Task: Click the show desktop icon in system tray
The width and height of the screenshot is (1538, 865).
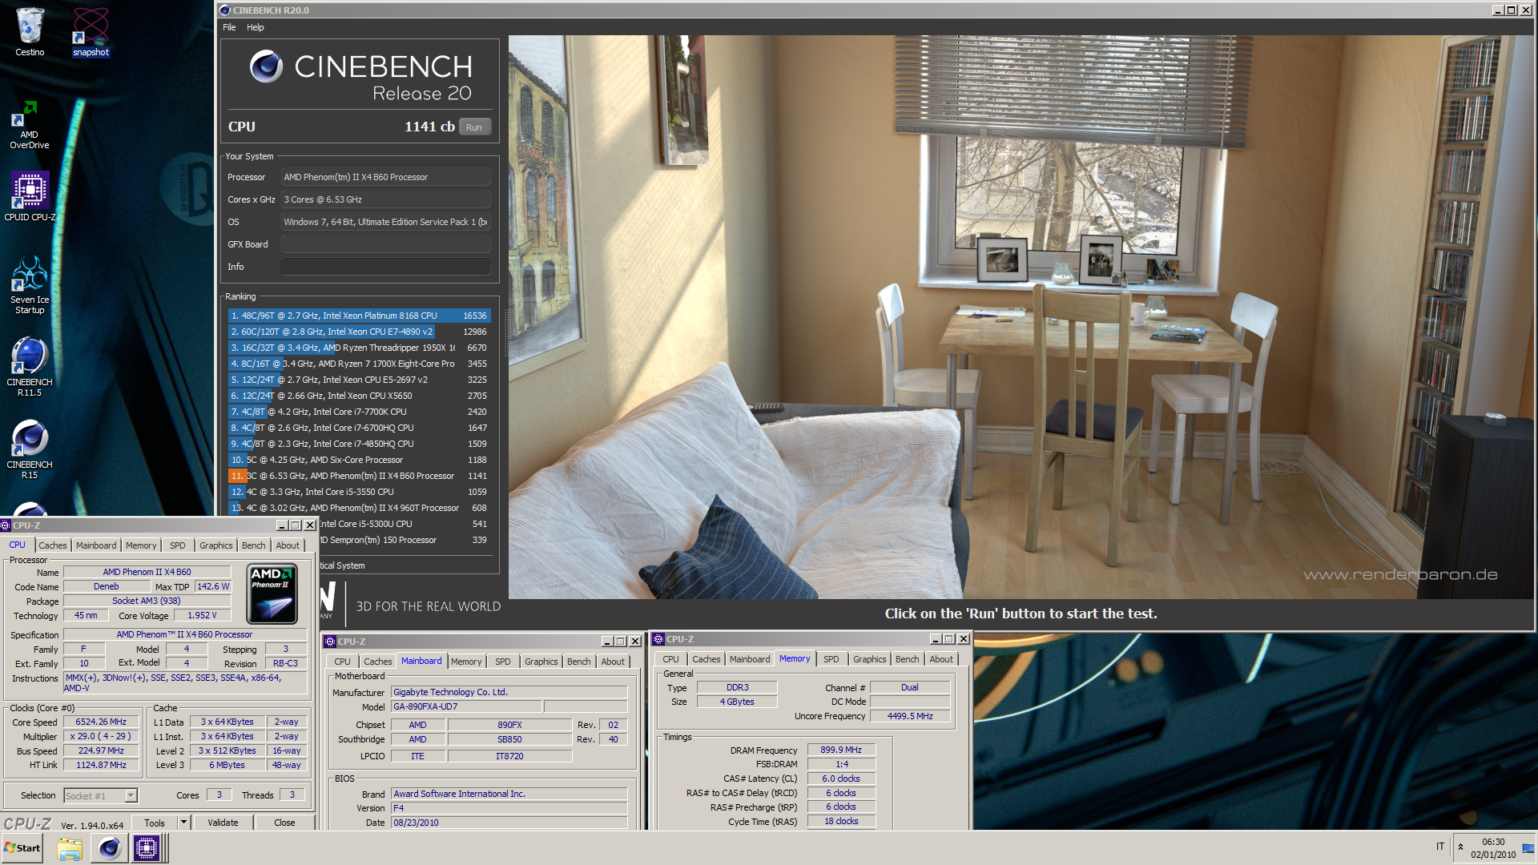Action: 1528,848
